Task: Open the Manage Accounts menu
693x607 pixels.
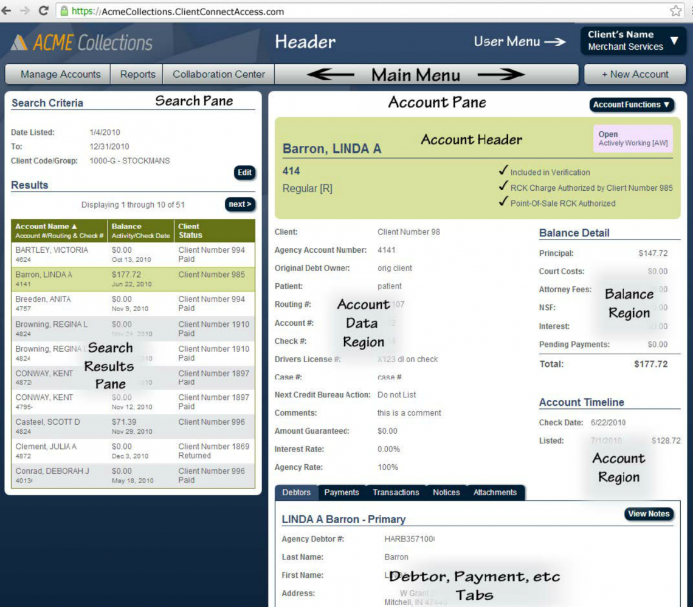Action: pyautogui.click(x=60, y=74)
